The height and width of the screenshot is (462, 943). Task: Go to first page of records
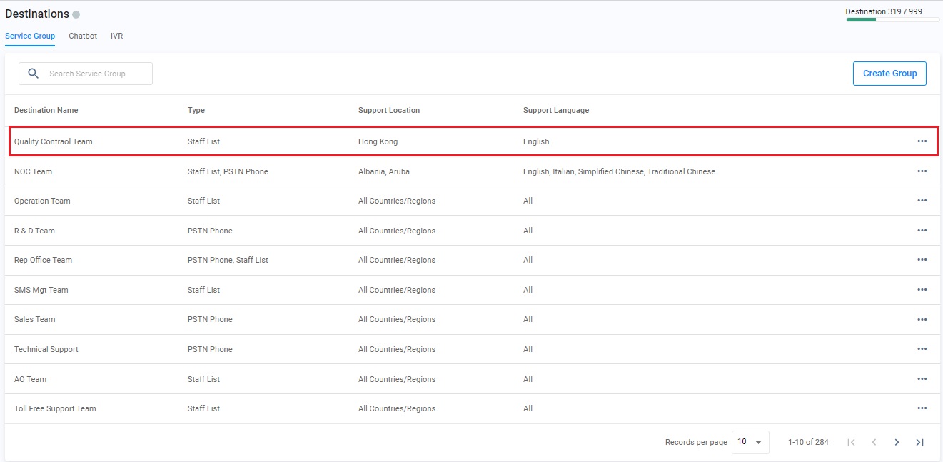coord(851,442)
